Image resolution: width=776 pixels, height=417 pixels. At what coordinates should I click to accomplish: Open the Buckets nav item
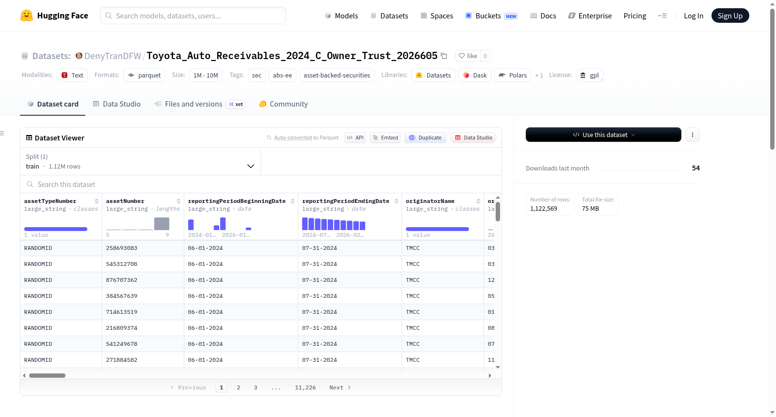pyautogui.click(x=491, y=15)
